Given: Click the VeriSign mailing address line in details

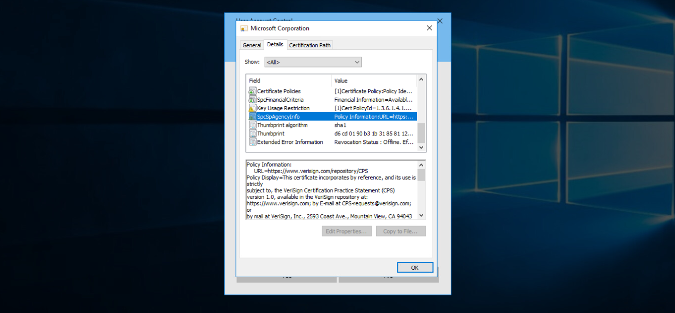Looking at the screenshot, I should coord(329,216).
